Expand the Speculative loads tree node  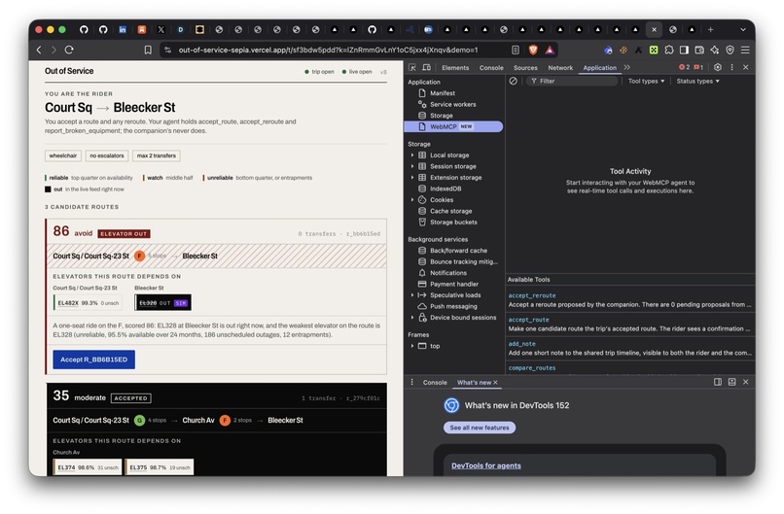(412, 295)
